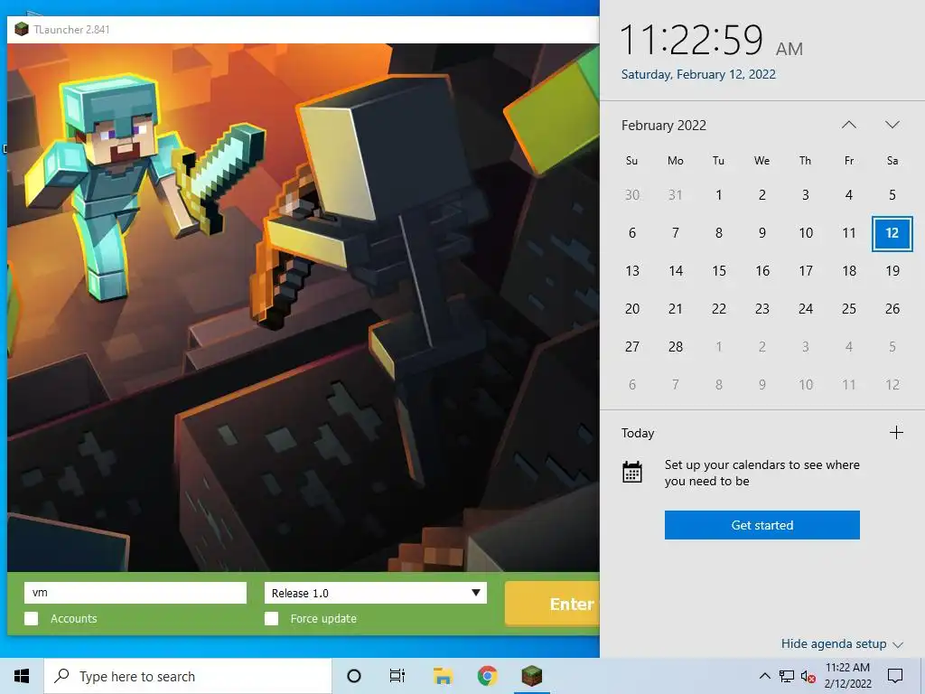This screenshot has width=925, height=694.
Task: Select February 24 in the calendar
Action: click(x=806, y=309)
